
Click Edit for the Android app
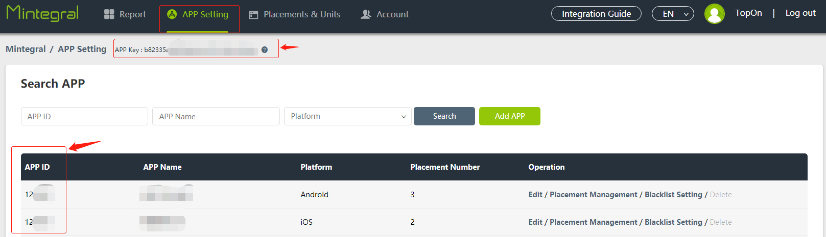coord(535,195)
